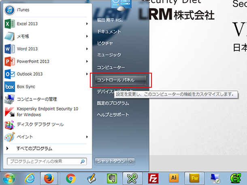The height and width of the screenshot is (185, 247).
Task: Open ピクチャ in the Start menu
Action: (x=105, y=43)
